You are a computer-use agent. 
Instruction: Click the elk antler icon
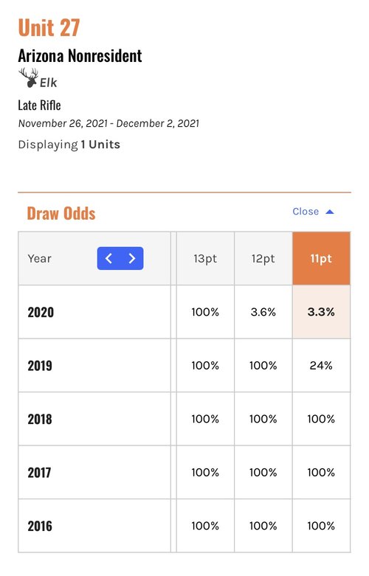point(29,77)
